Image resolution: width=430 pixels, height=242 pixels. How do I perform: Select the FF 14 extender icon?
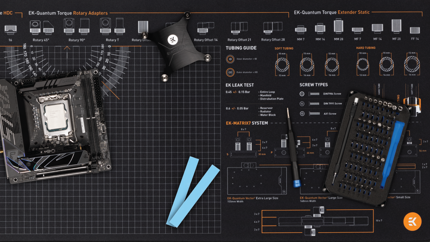[x=415, y=30]
